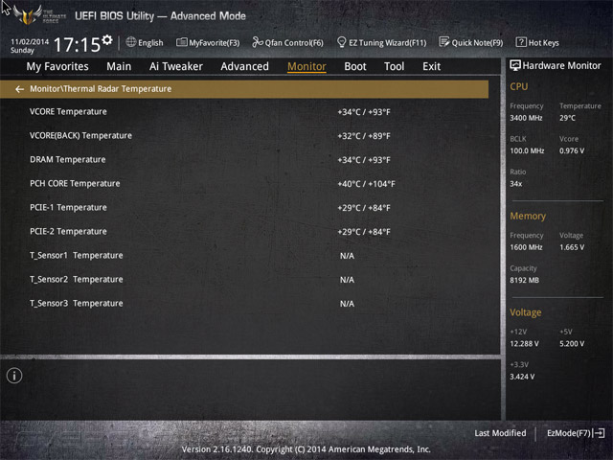Click the 8192 MB capacity value

[524, 280]
